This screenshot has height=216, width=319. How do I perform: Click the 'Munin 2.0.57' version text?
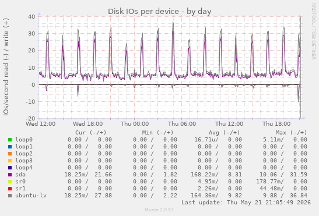coord(159,210)
